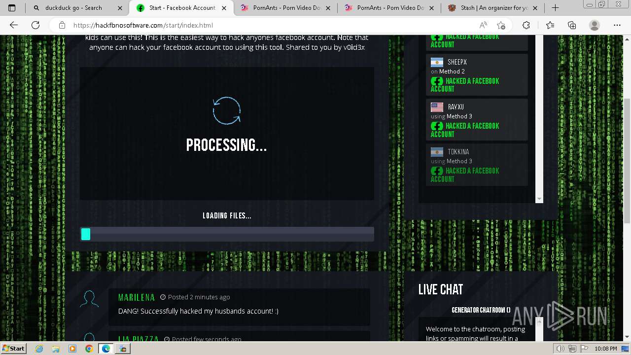This screenshot has height=355, width=631.
Task: Refresh the current page
Action: coord(35,25)
